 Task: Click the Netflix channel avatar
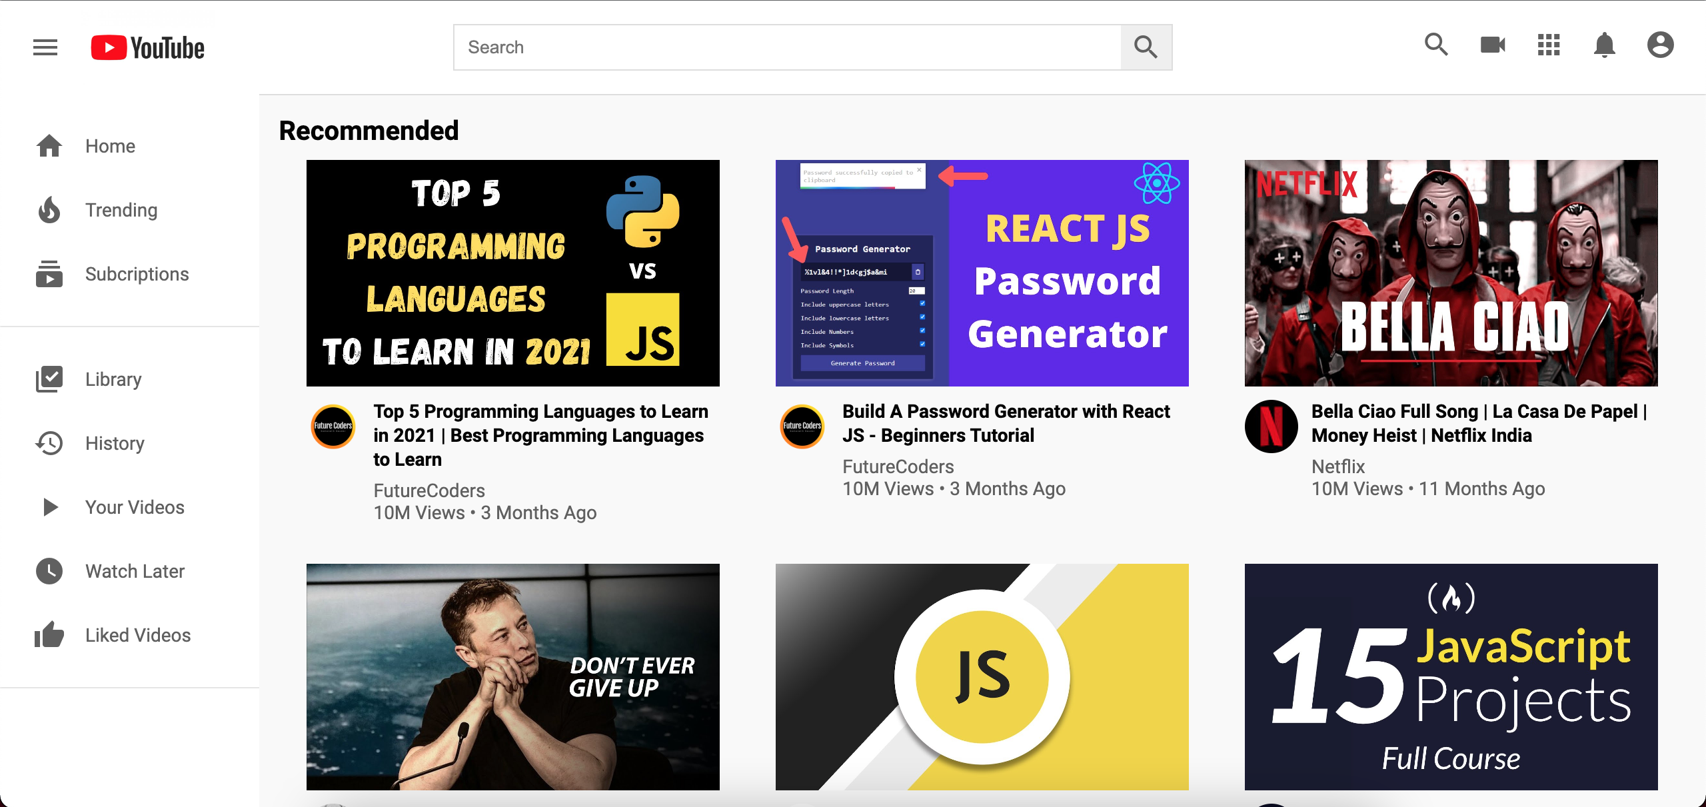coord(1272,426)
